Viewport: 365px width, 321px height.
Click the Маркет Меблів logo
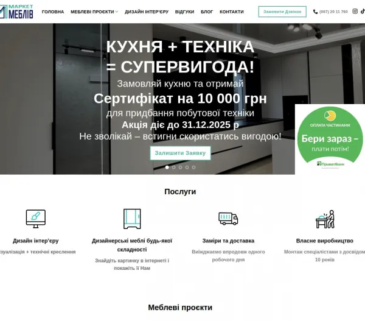click(16, 12)
